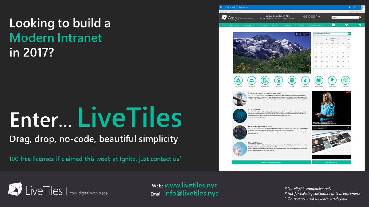Screen dimensions: 369x207
Task: Click the cherry blossom article thumbnail
Action: [x=240, y=149]
